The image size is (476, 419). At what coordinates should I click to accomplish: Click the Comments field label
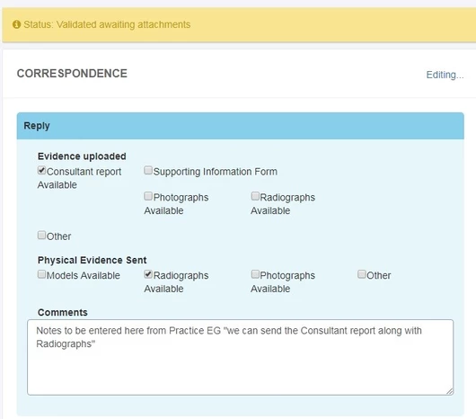pos(63,312)
